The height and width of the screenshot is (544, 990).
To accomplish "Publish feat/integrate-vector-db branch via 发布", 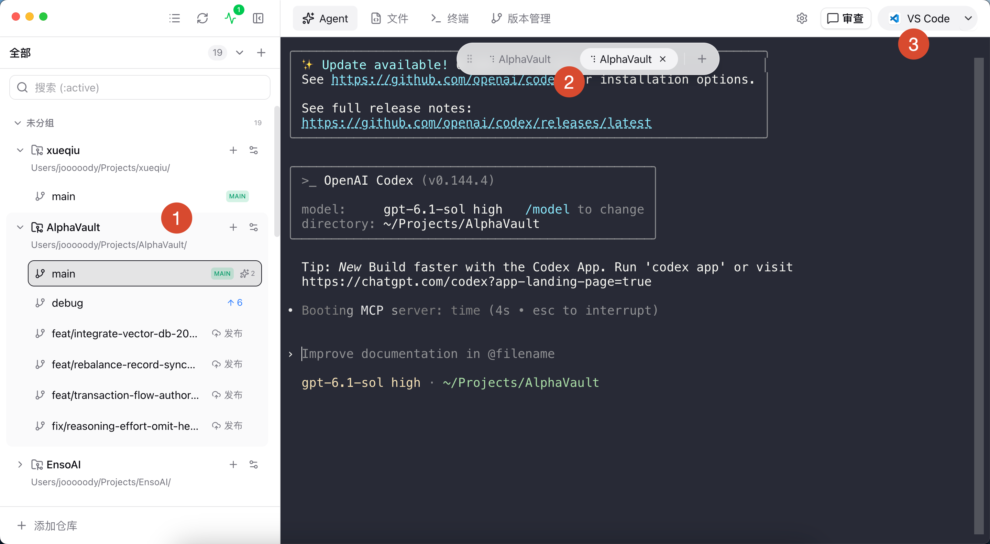I will coord(227,333).
